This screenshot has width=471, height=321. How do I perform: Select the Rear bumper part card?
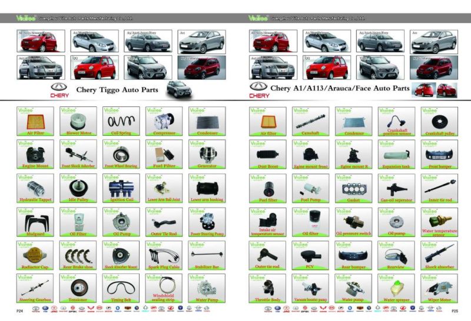point(353,255)
